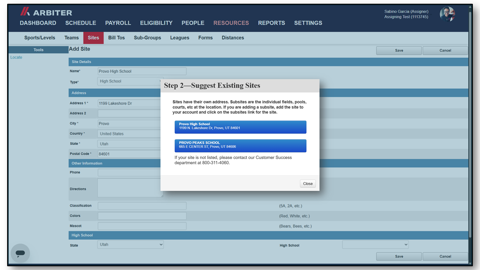Viewport: 480px width, 270px height.
Task: Open the People menu
Action: [x=193, y=23]
